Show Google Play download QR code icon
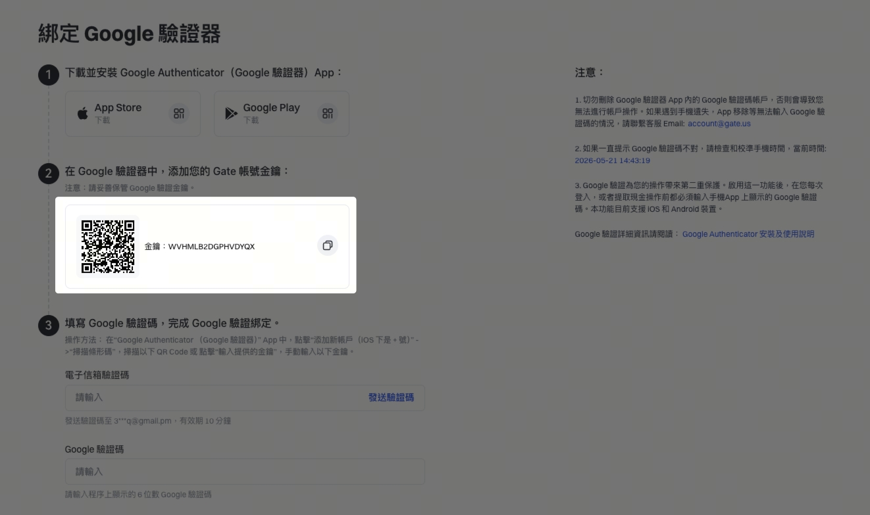The width and height of the screenshot is (870, 515). 328,114
